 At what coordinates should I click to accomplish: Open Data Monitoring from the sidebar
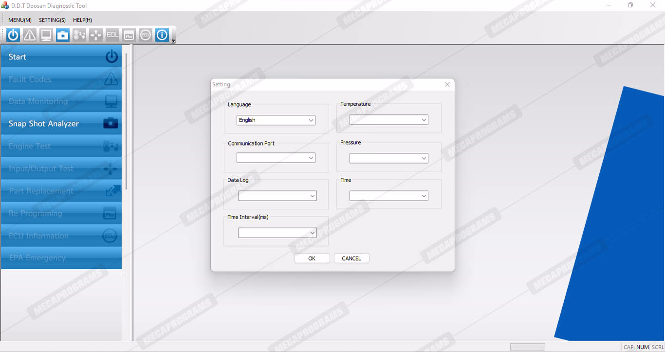[61, 101]
